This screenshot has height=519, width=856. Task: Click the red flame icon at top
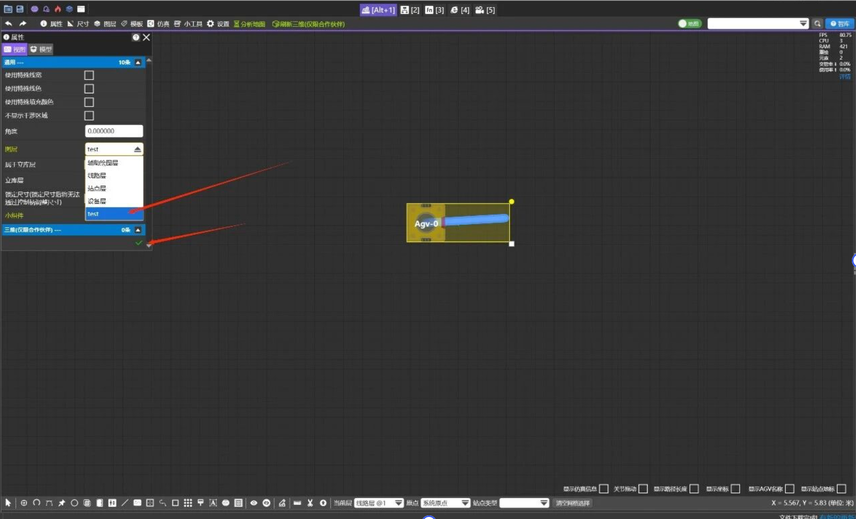point(57,9)
